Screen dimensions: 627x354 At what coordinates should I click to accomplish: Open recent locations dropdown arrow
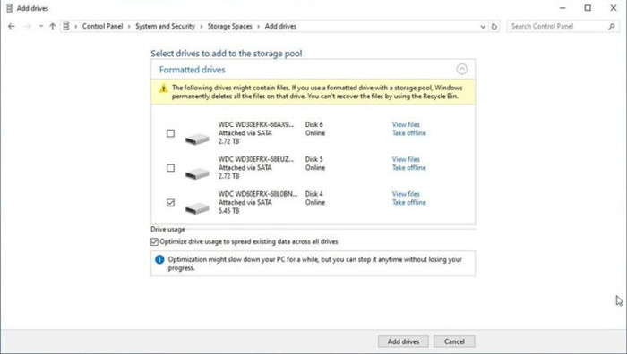pyautogui.click(x=41, y=26)
